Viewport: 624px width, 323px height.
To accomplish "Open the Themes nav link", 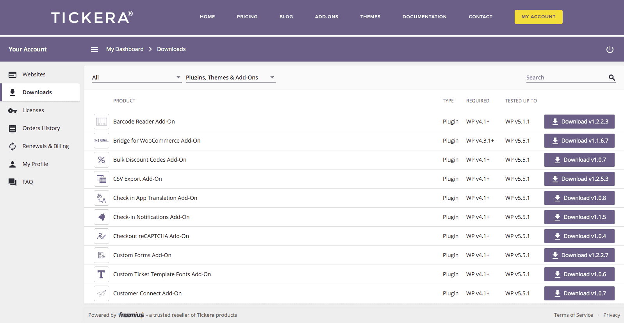I will point(371,17).
